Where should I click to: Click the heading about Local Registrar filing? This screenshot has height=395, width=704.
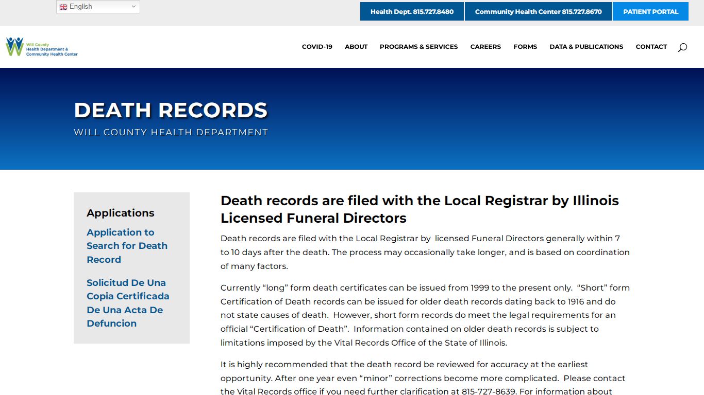[x=420, y=209]
